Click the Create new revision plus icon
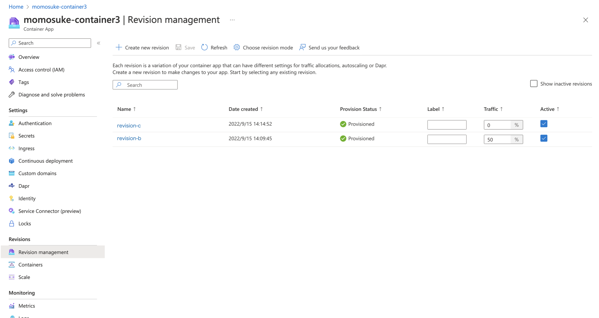Viewport: 599px width, 318px height. pos(119,47)
